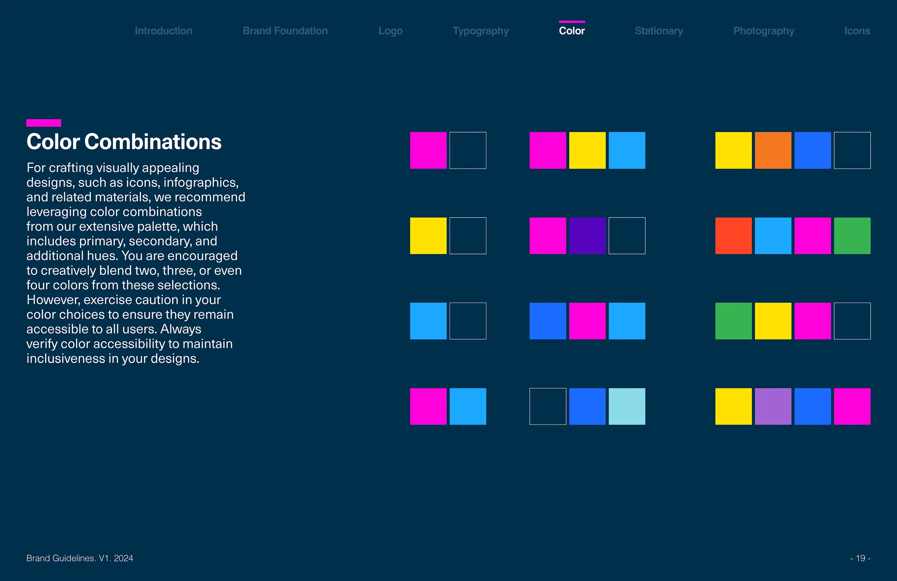Pick the dark purple color swatch
Viewport: 897px width, 581px height.
pos(587,236)
